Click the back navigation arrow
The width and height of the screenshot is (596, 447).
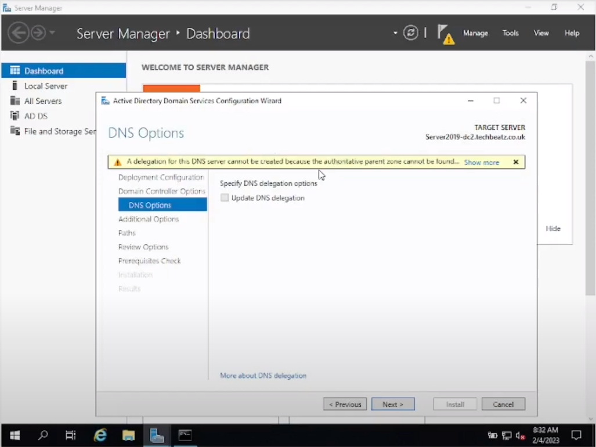tap(18, 33)
